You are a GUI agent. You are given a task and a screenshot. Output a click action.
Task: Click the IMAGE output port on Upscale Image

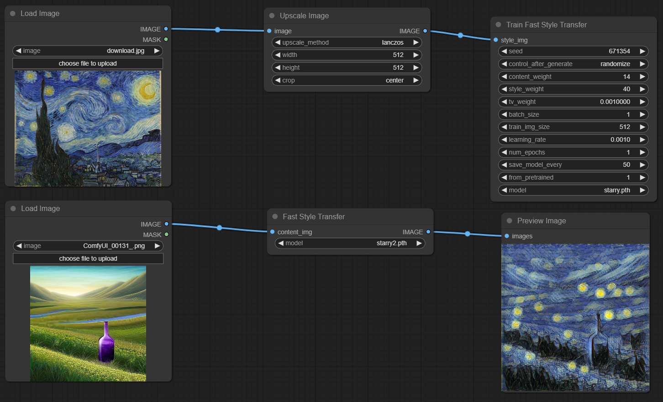click(425, 31)
